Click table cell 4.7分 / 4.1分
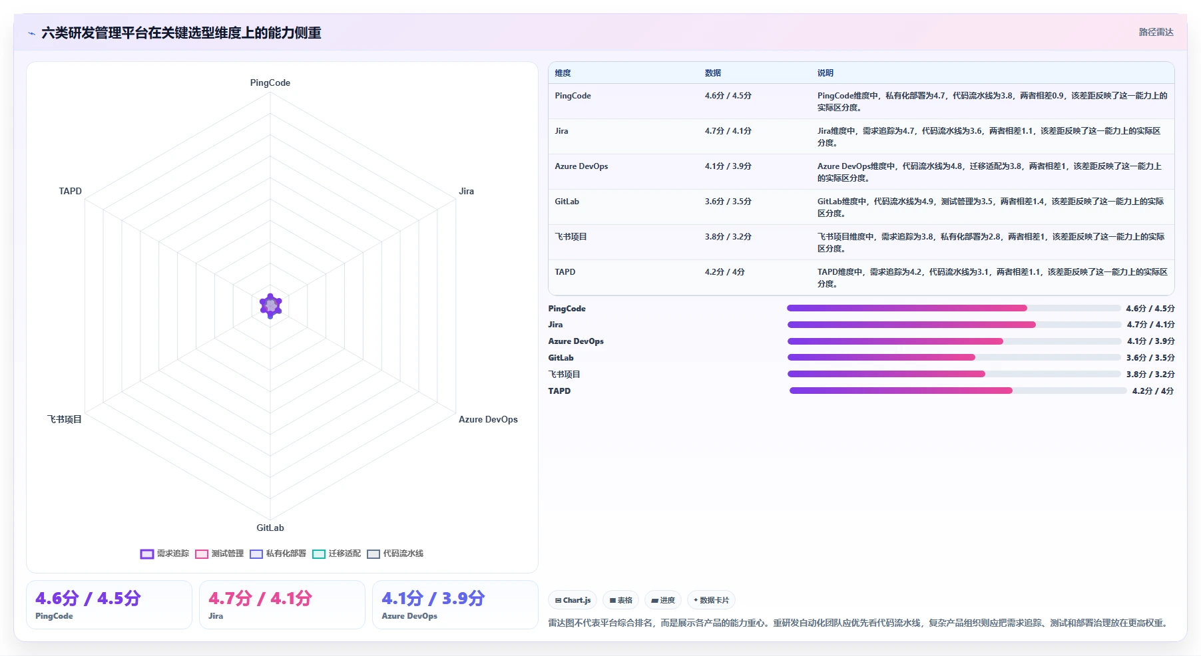The image size is (1201, 656). 728,131
